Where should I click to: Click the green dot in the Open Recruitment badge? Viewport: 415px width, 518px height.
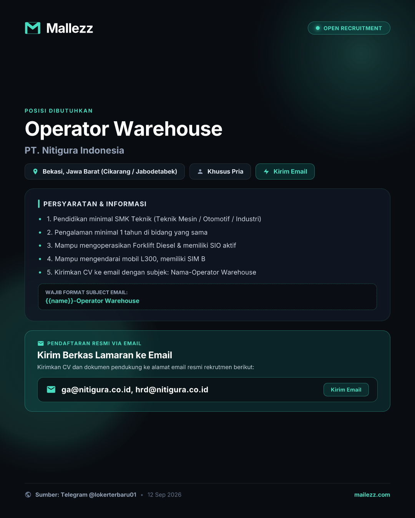[x=318, y=28]
